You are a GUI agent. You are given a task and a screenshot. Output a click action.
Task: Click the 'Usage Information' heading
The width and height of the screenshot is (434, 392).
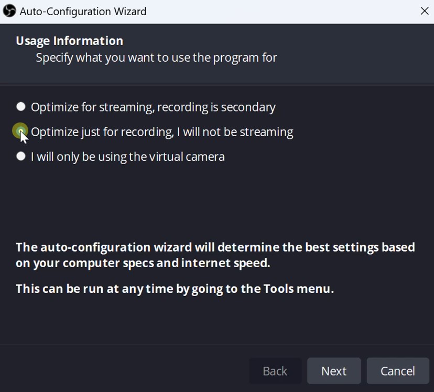click(x=69, y=41)
